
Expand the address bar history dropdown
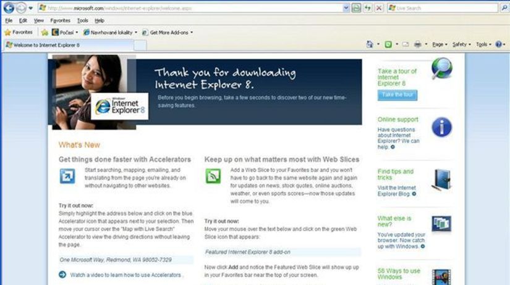coord(346,8)
